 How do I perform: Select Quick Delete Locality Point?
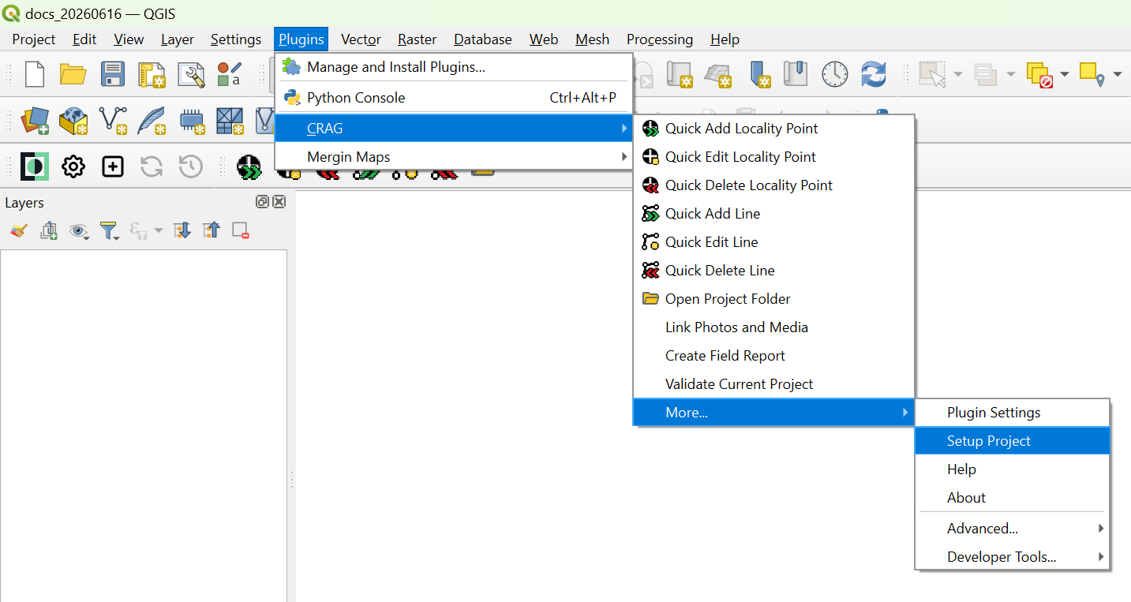tap(773, 185)
